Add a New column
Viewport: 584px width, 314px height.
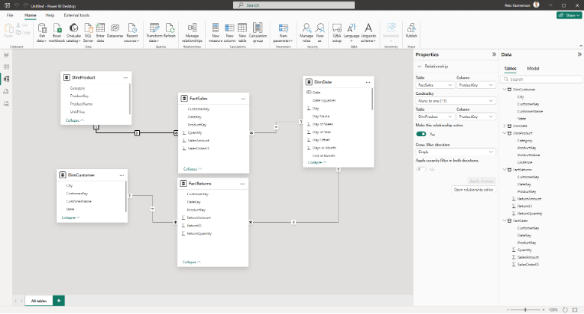[229, 32]
